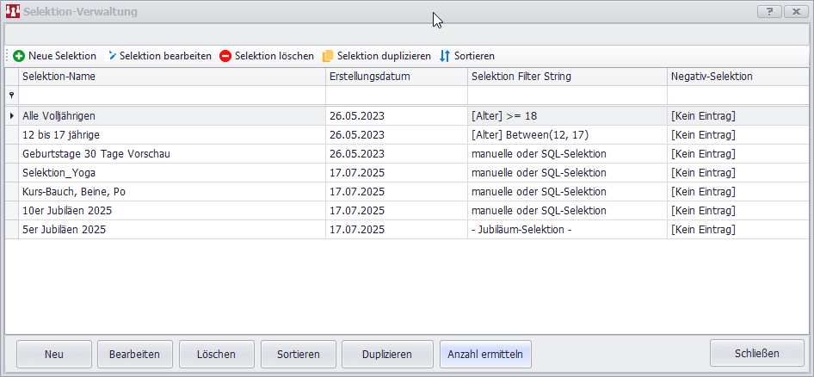Click the Selektion bearbeiten pencil icon
Screen dimensions: 814x377
(x=112, y=56)
